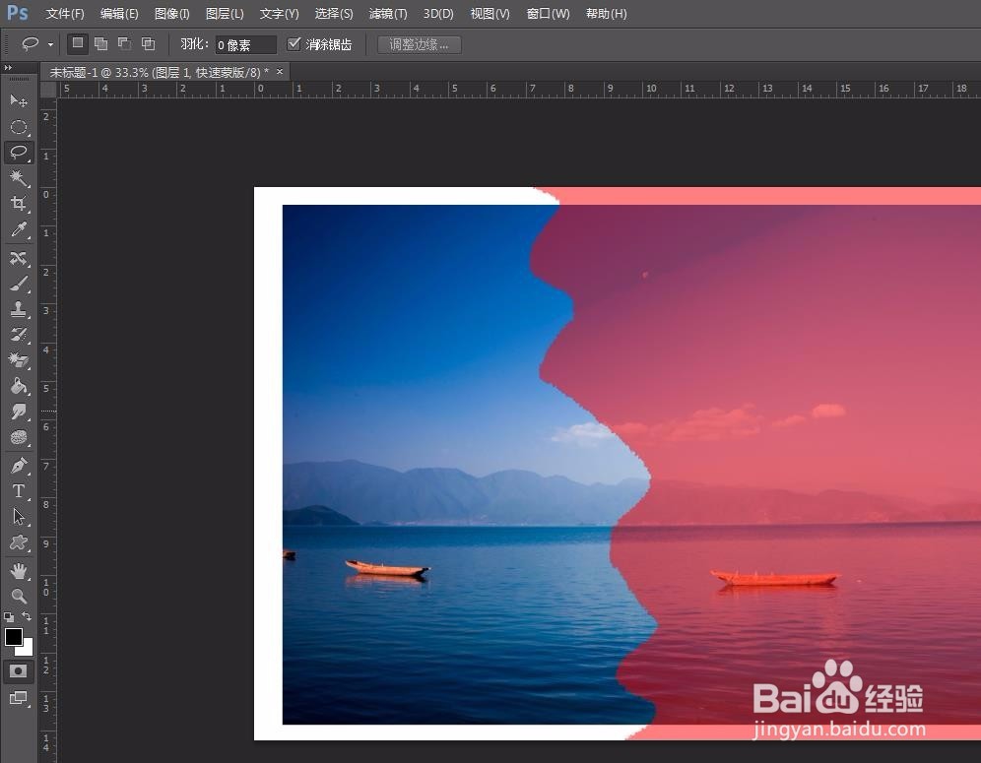Toggle the 消除锯齿 anti-alias checkbox

point(294,43)
